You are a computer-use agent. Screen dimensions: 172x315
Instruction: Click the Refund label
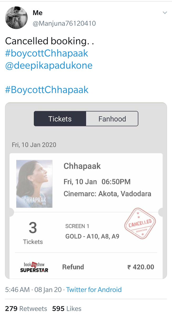tap(73, 267)
